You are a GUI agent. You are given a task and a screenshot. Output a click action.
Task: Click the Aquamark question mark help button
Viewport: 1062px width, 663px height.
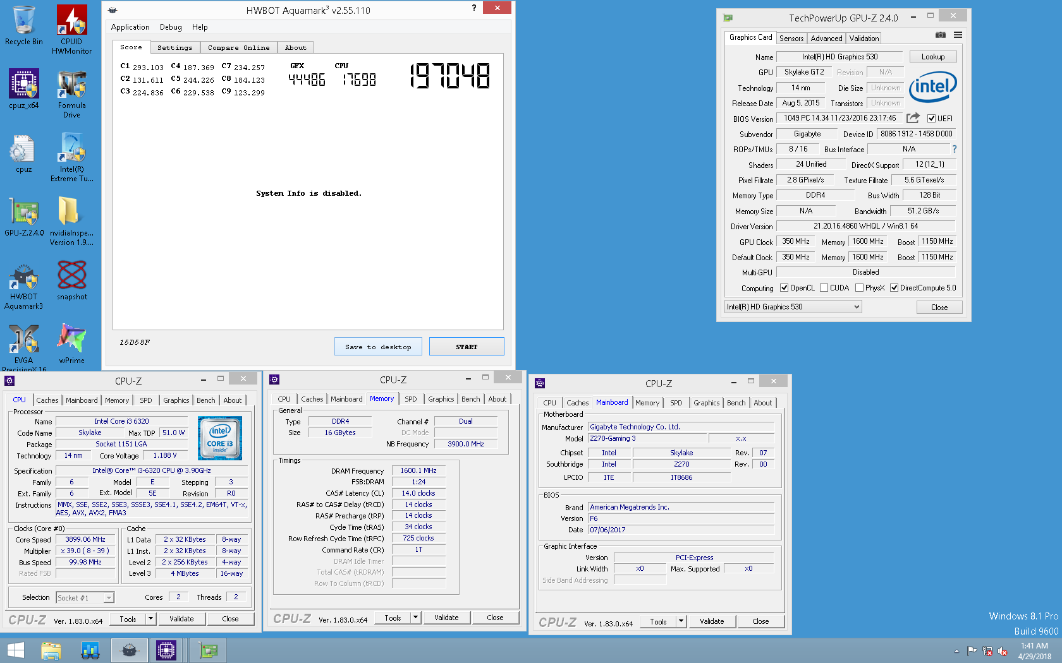tap(474, 8)
